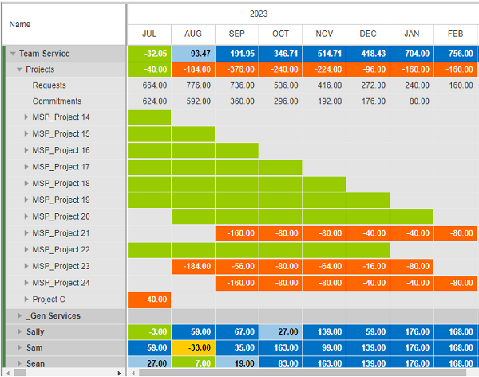Collapse the Projects row
This screenshot has width=479, height=377.
click(x=20, y=69)
